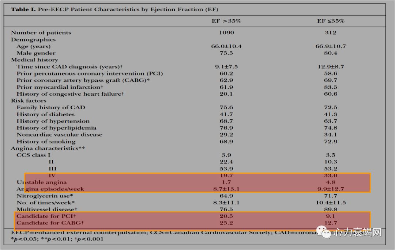Click the Number of patients row label
This screenshot has width=395, height=250.
[x=41, y=32]
